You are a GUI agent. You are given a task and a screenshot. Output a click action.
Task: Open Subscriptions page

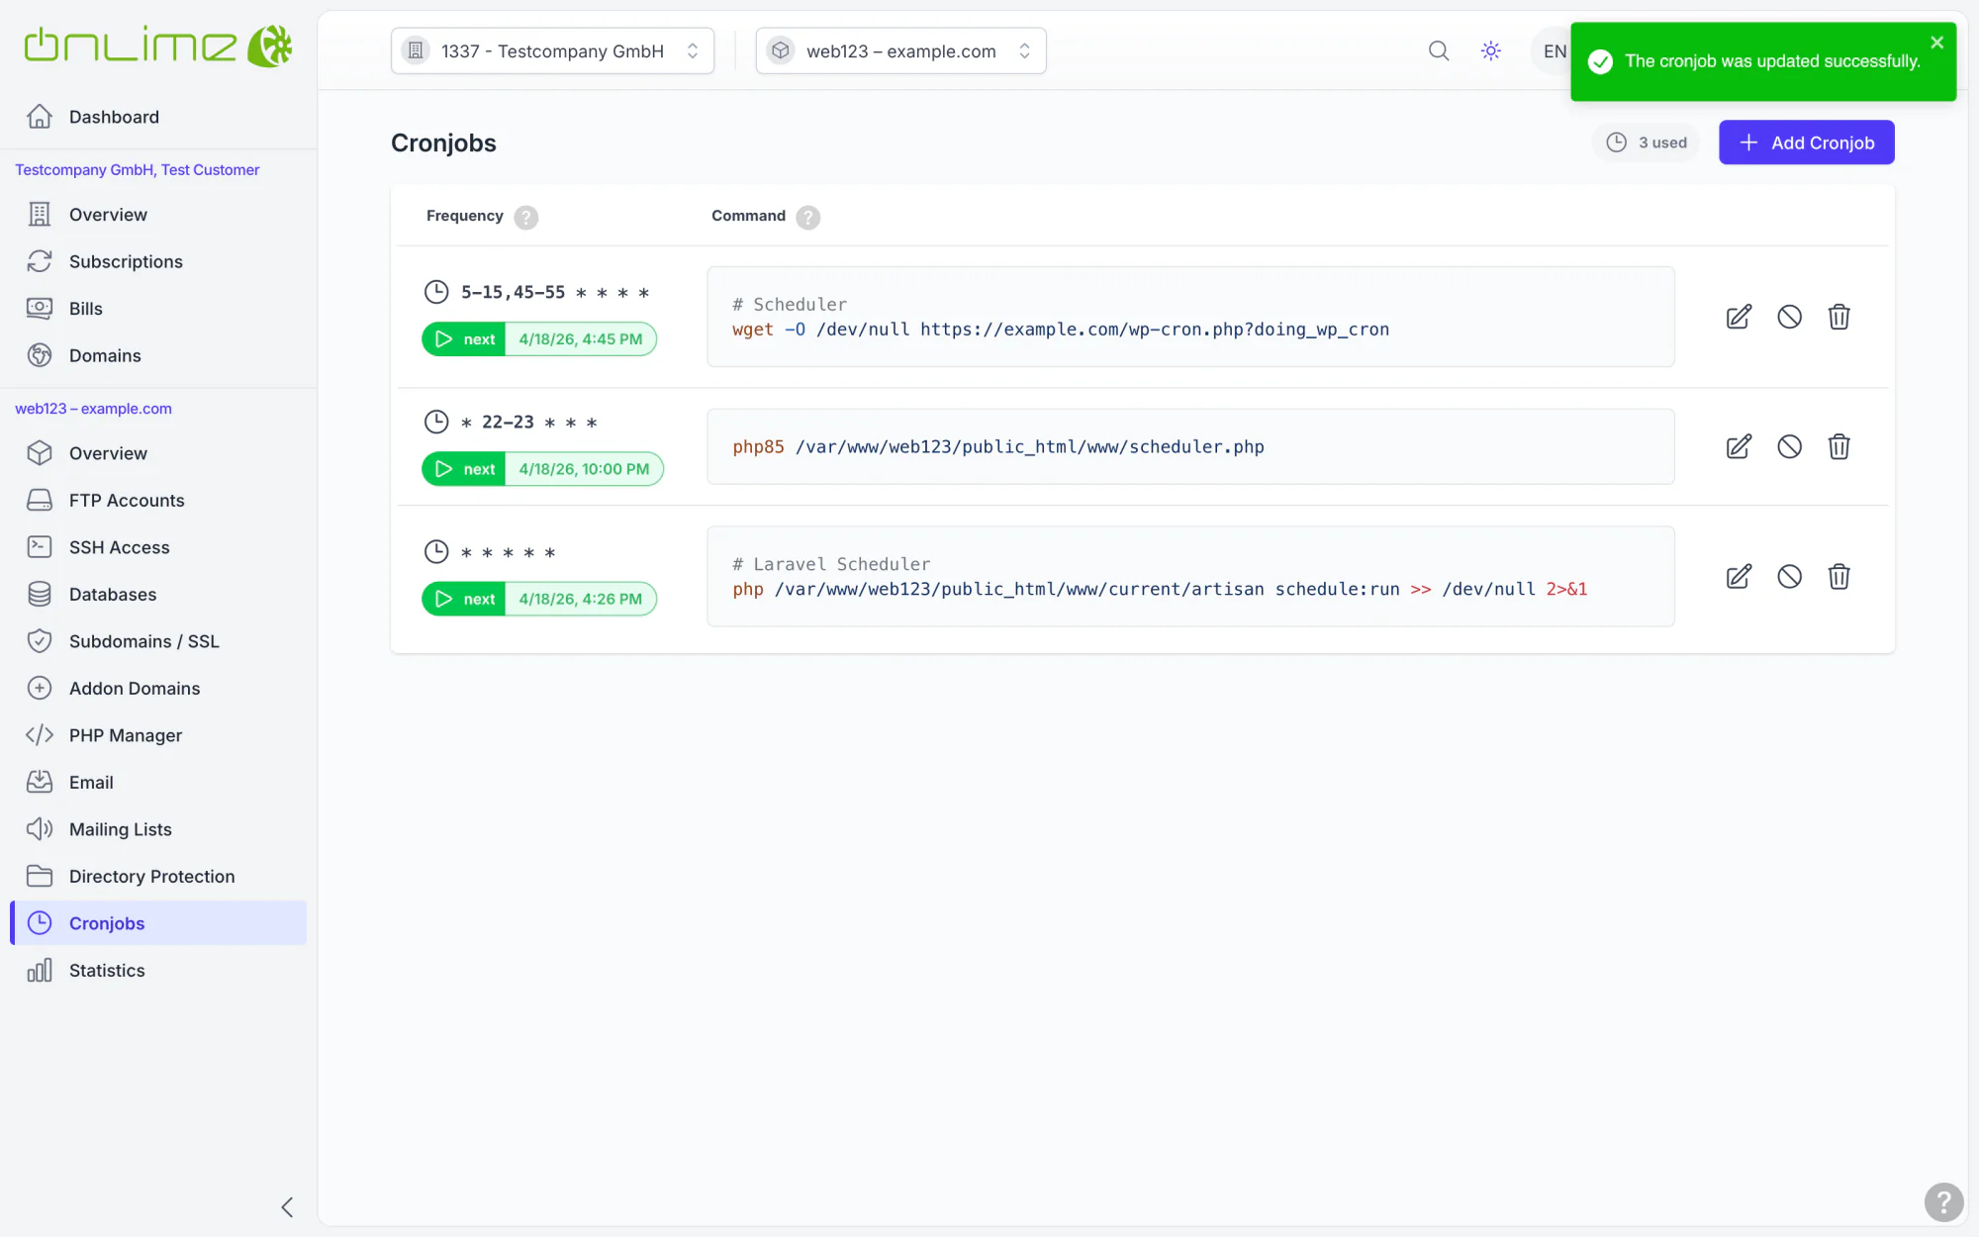coord(158,261)
